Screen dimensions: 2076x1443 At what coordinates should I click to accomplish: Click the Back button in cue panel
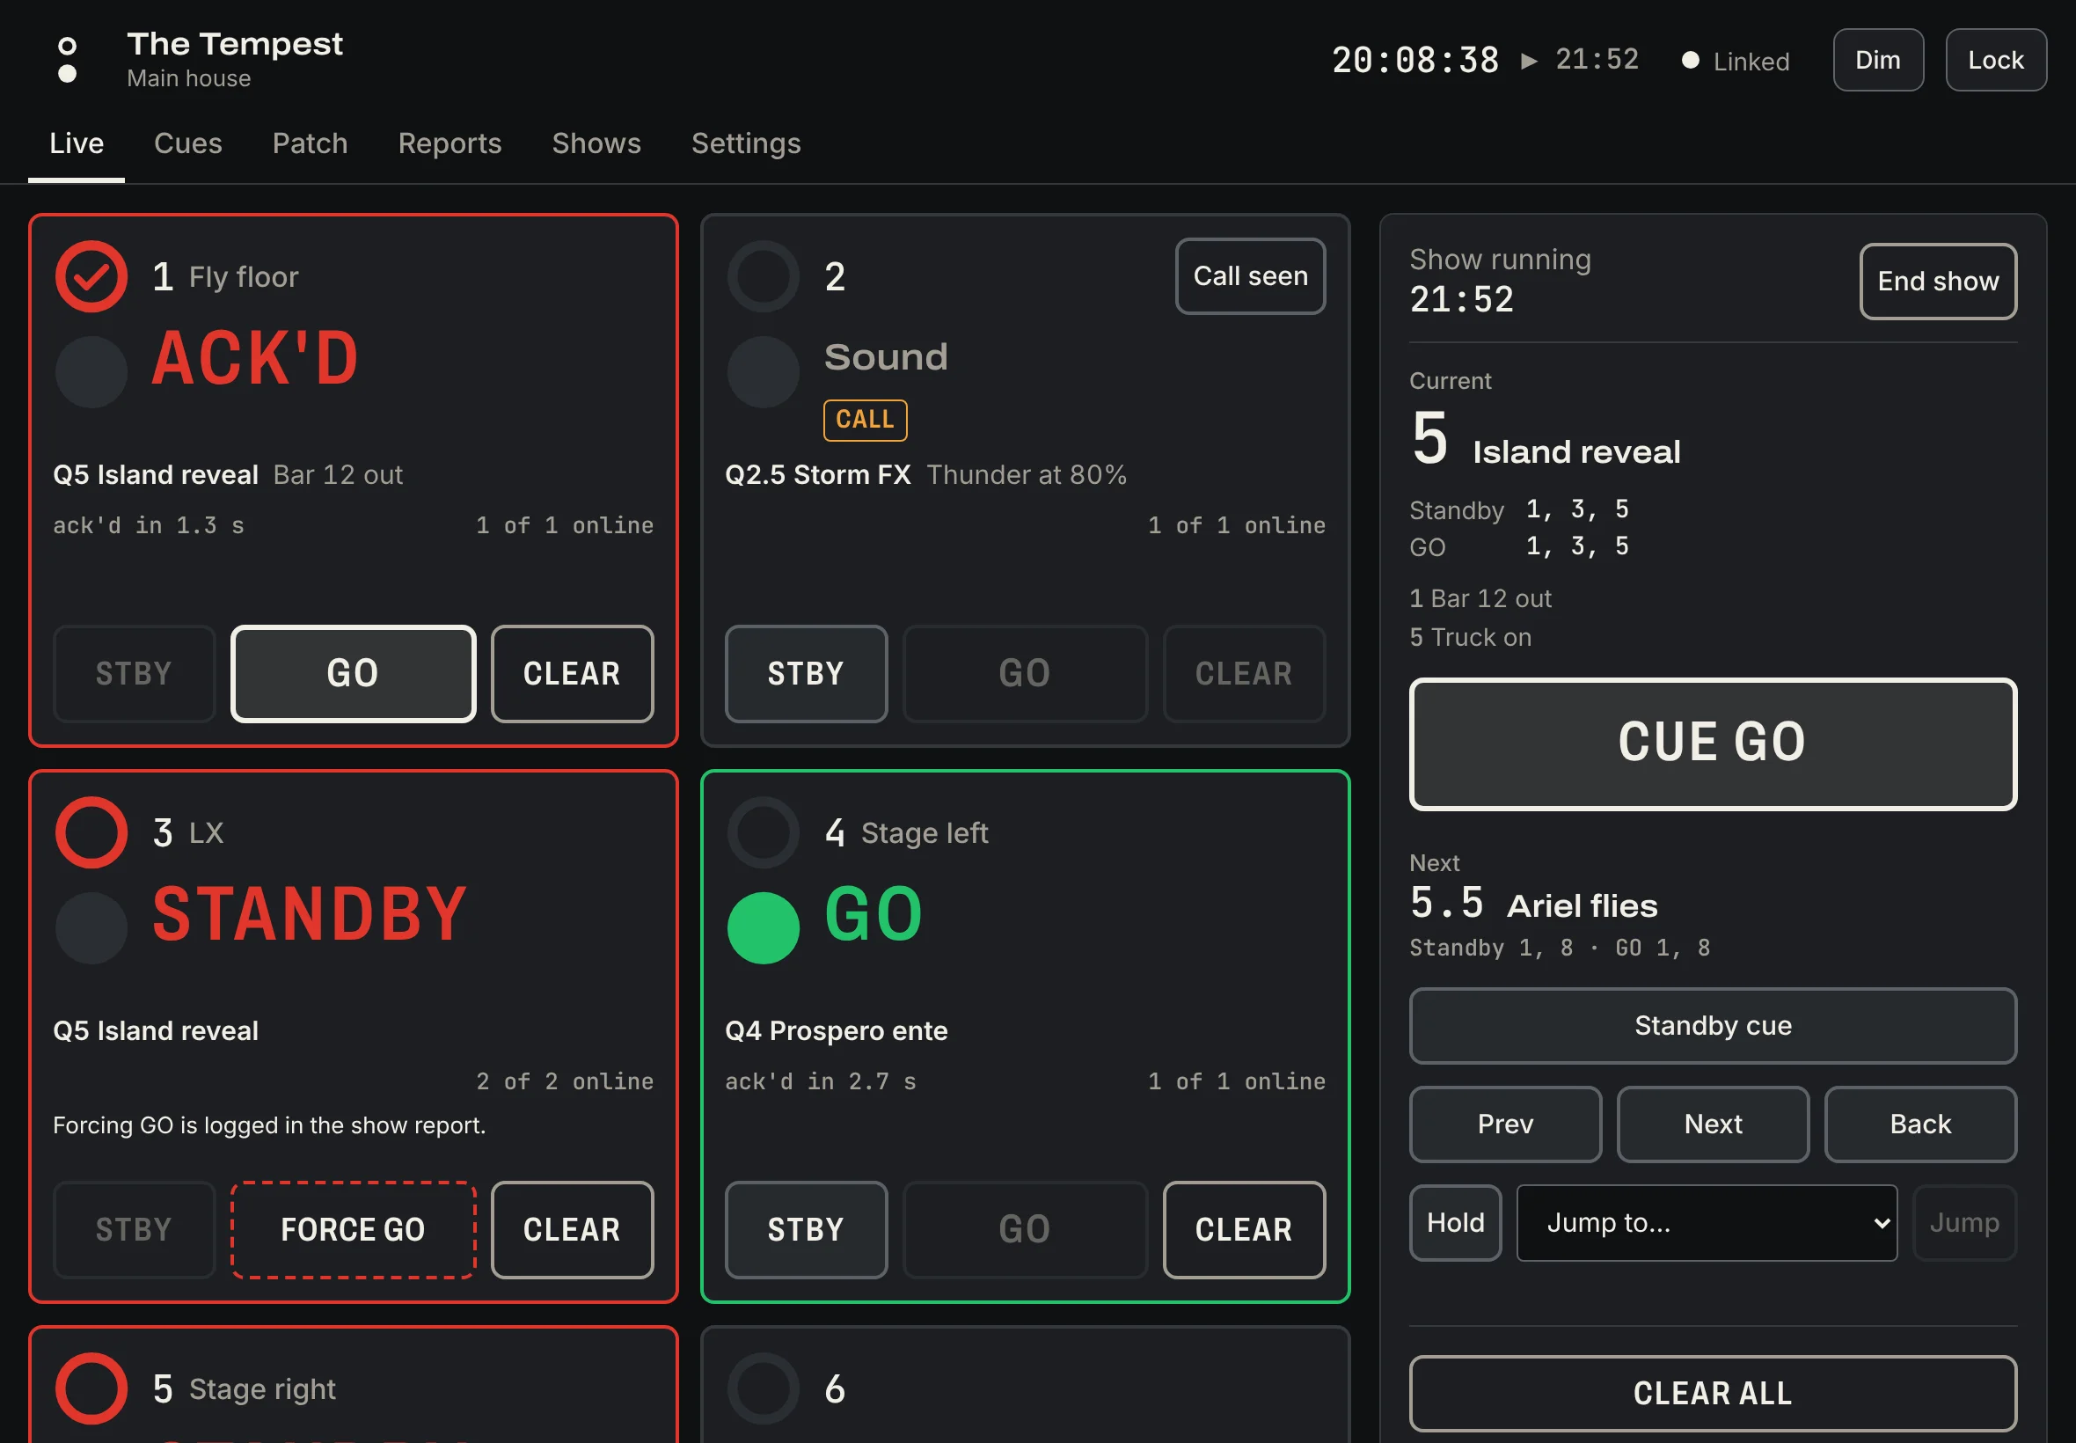pos(1920,1124)
